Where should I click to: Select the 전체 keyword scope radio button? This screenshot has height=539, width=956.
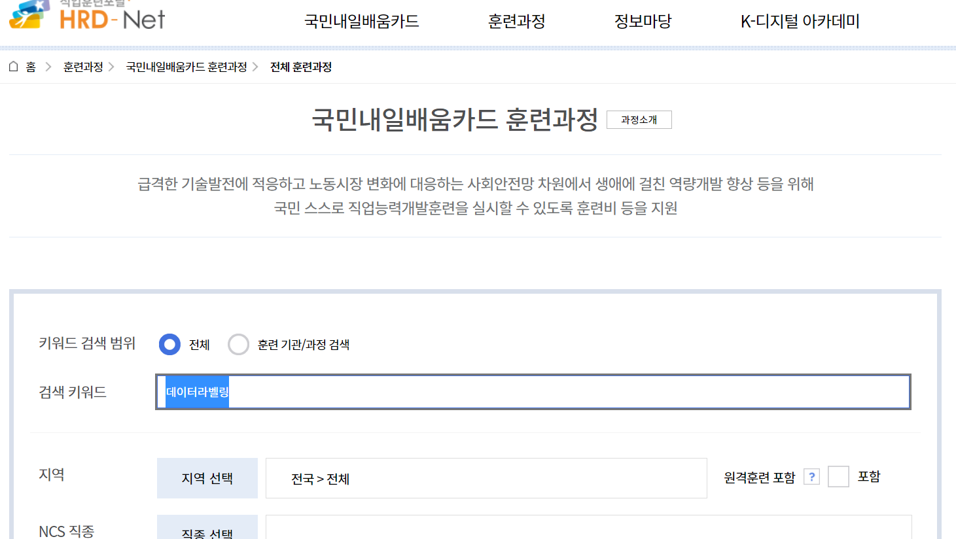169,344
